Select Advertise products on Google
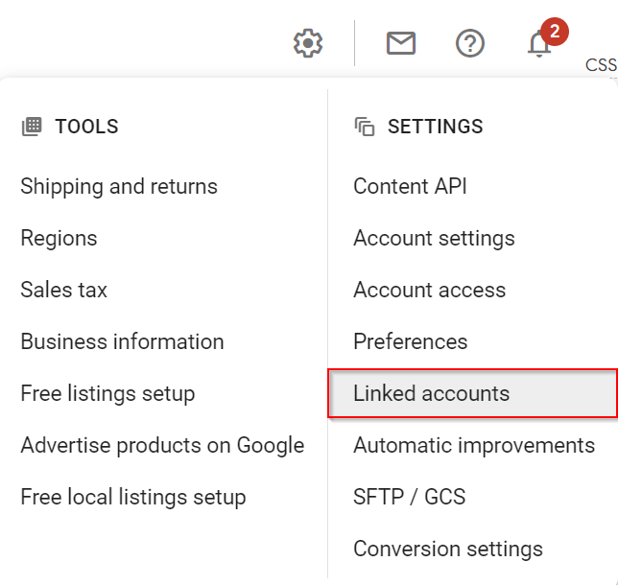Screen dimensions: 618x585 pyautogui.click(x=162, y=445)
